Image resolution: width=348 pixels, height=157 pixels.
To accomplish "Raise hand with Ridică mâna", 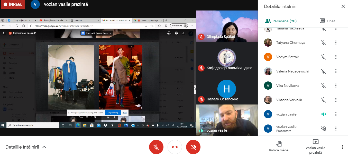I will tap(279, 146).
